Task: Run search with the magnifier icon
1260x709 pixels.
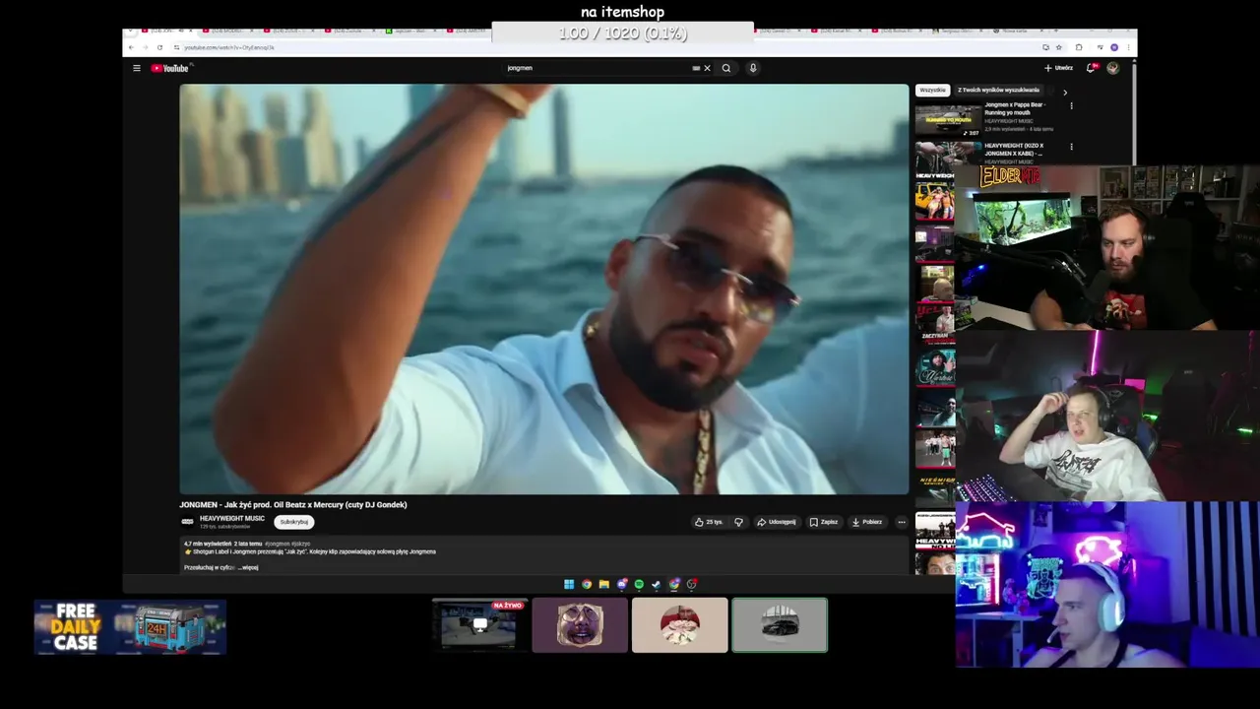Action: [726, 68]
